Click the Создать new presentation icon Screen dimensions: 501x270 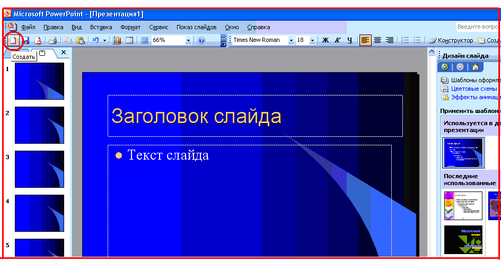click(x=13, y=40)
